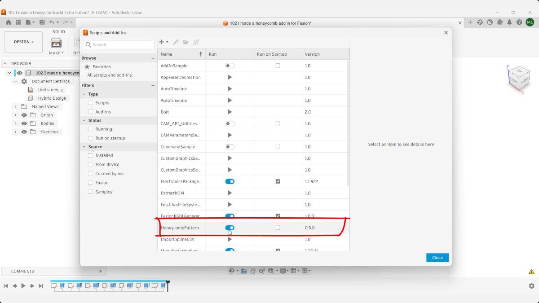Open the ML user profile avatar

pyautogui.click(x=530, y=22)
